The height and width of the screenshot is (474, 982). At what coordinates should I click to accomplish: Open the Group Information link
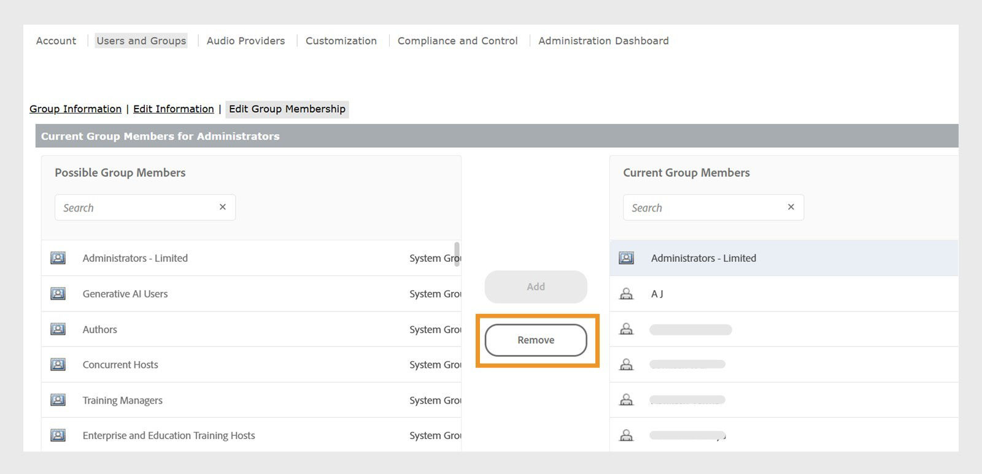click(75, 109)
